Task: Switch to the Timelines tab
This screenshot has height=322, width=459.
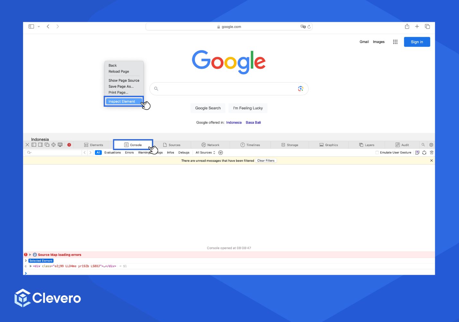Action: pyautogui.click(x=250, y=145)
